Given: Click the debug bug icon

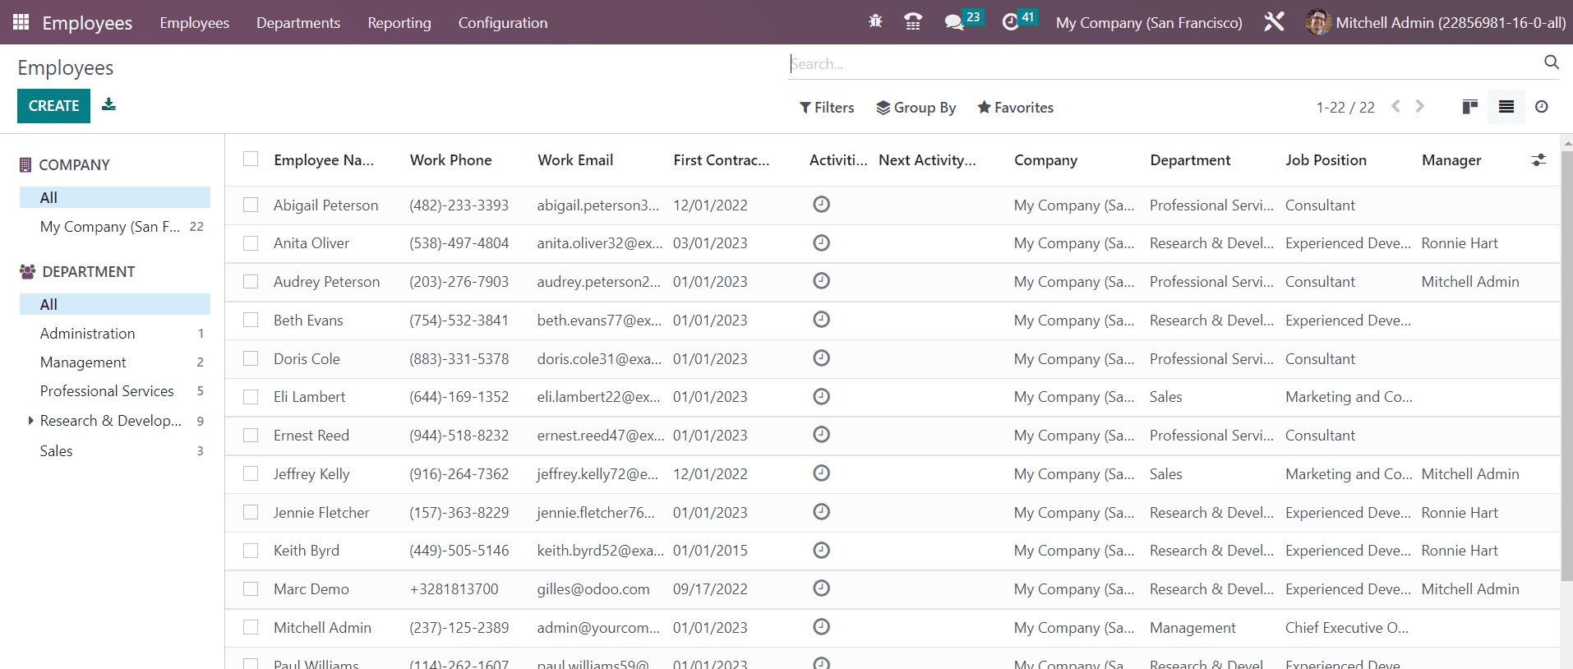Looking at the screenshot, I should (875, 22).
